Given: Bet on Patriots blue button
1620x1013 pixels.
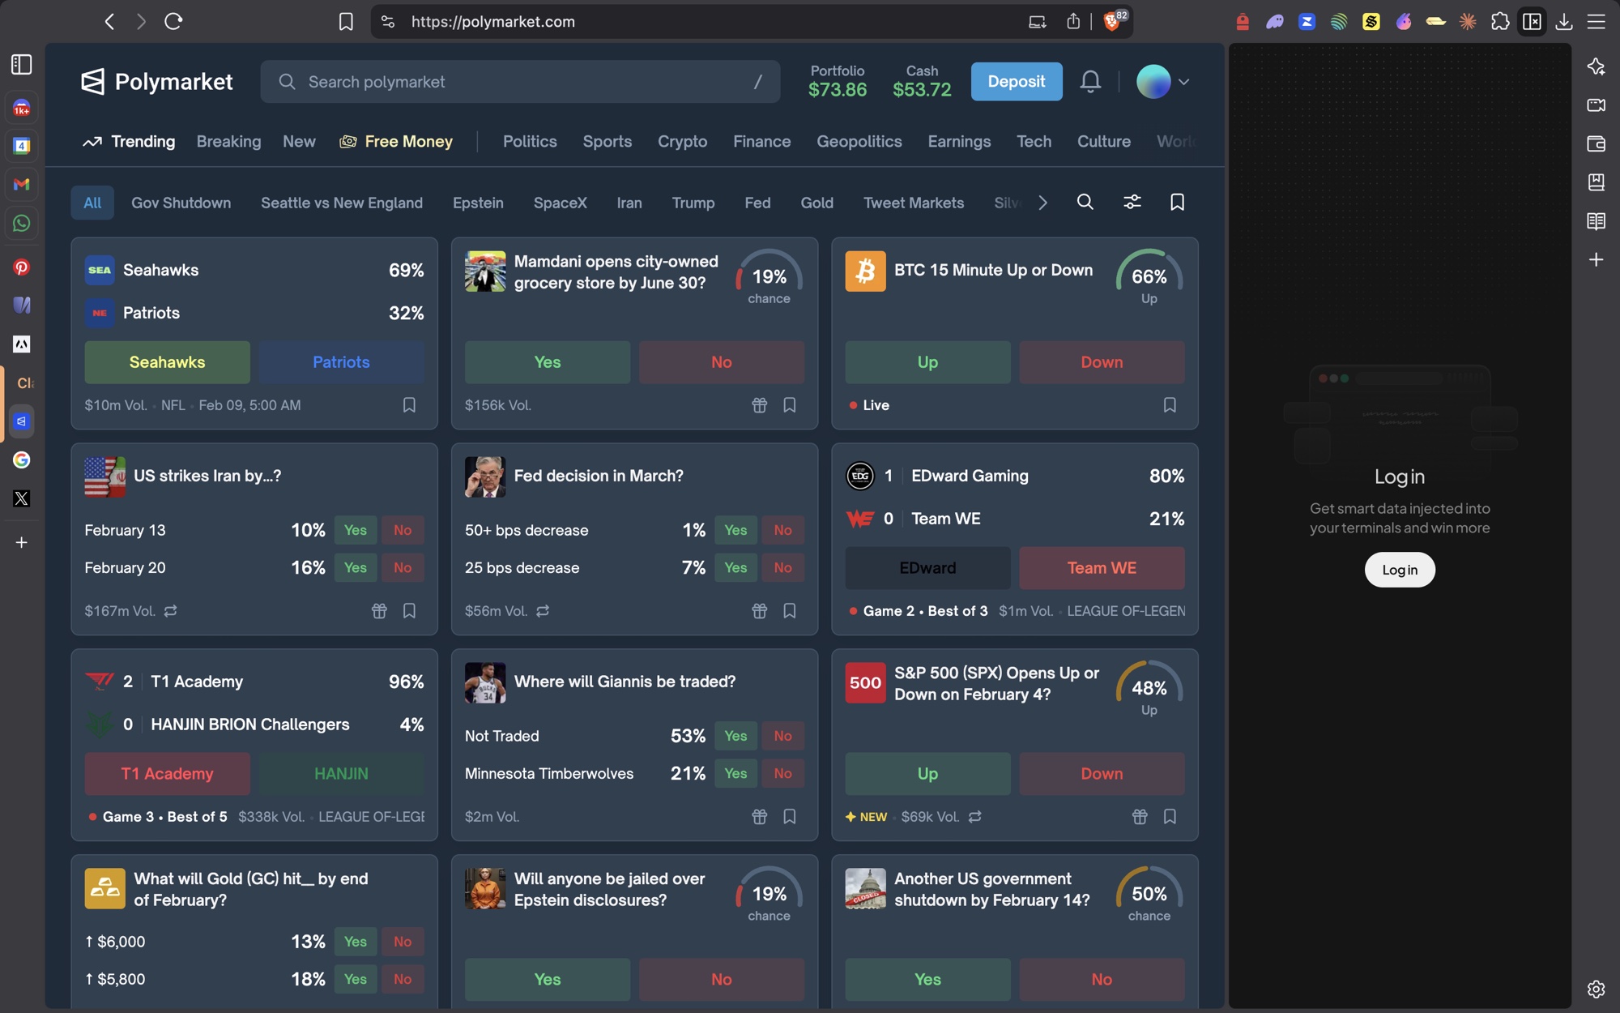Looking at the screenshot, I should [341, 362].
